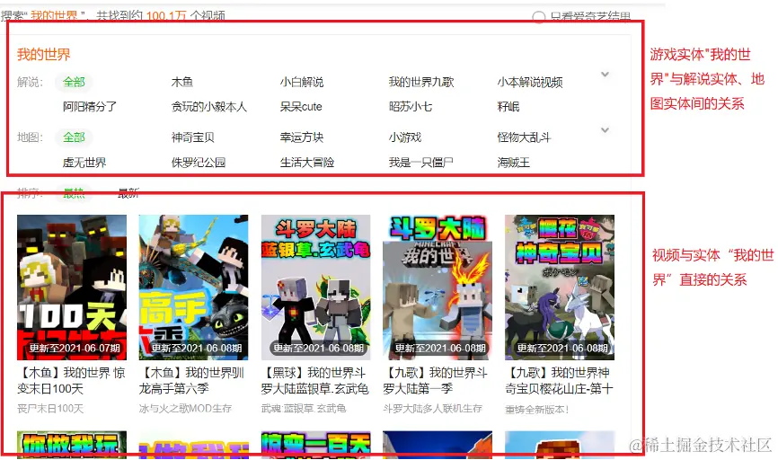Open the 高手 dragon video thumbnail
This screenshot has height=460, width=778.
pos(193,287)
